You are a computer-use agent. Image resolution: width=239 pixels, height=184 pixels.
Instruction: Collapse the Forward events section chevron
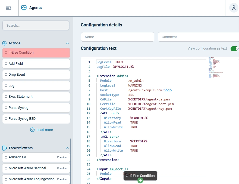[x=67, y=148]
